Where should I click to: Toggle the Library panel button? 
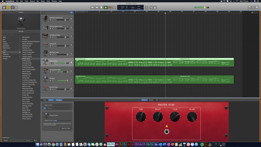[4, 7]
